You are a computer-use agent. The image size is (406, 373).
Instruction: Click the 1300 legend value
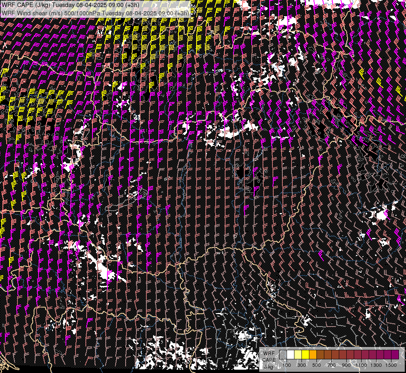(x=376, y=365)
